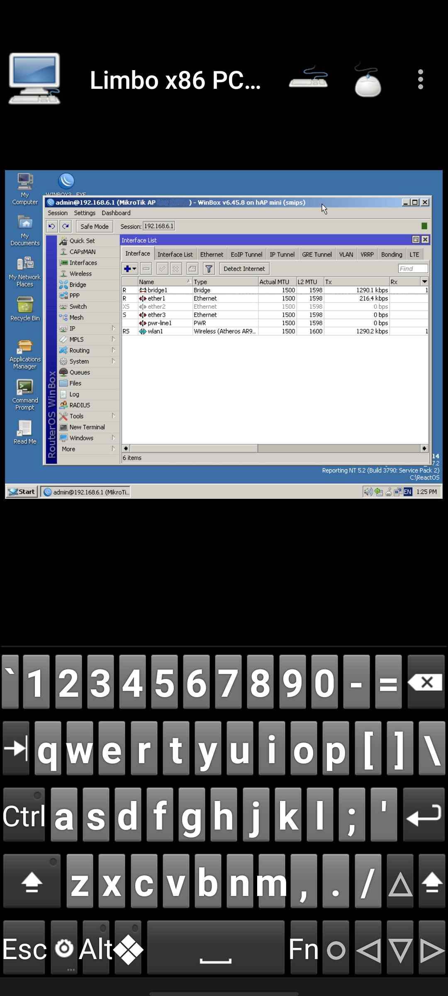Select the Applications Manager desktop icon
The height and width of the screenshot is (996, 448).
tap(25, 354)
